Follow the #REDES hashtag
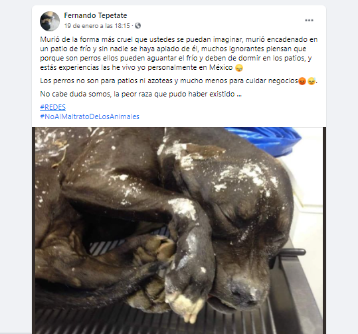 click(52, 107)
